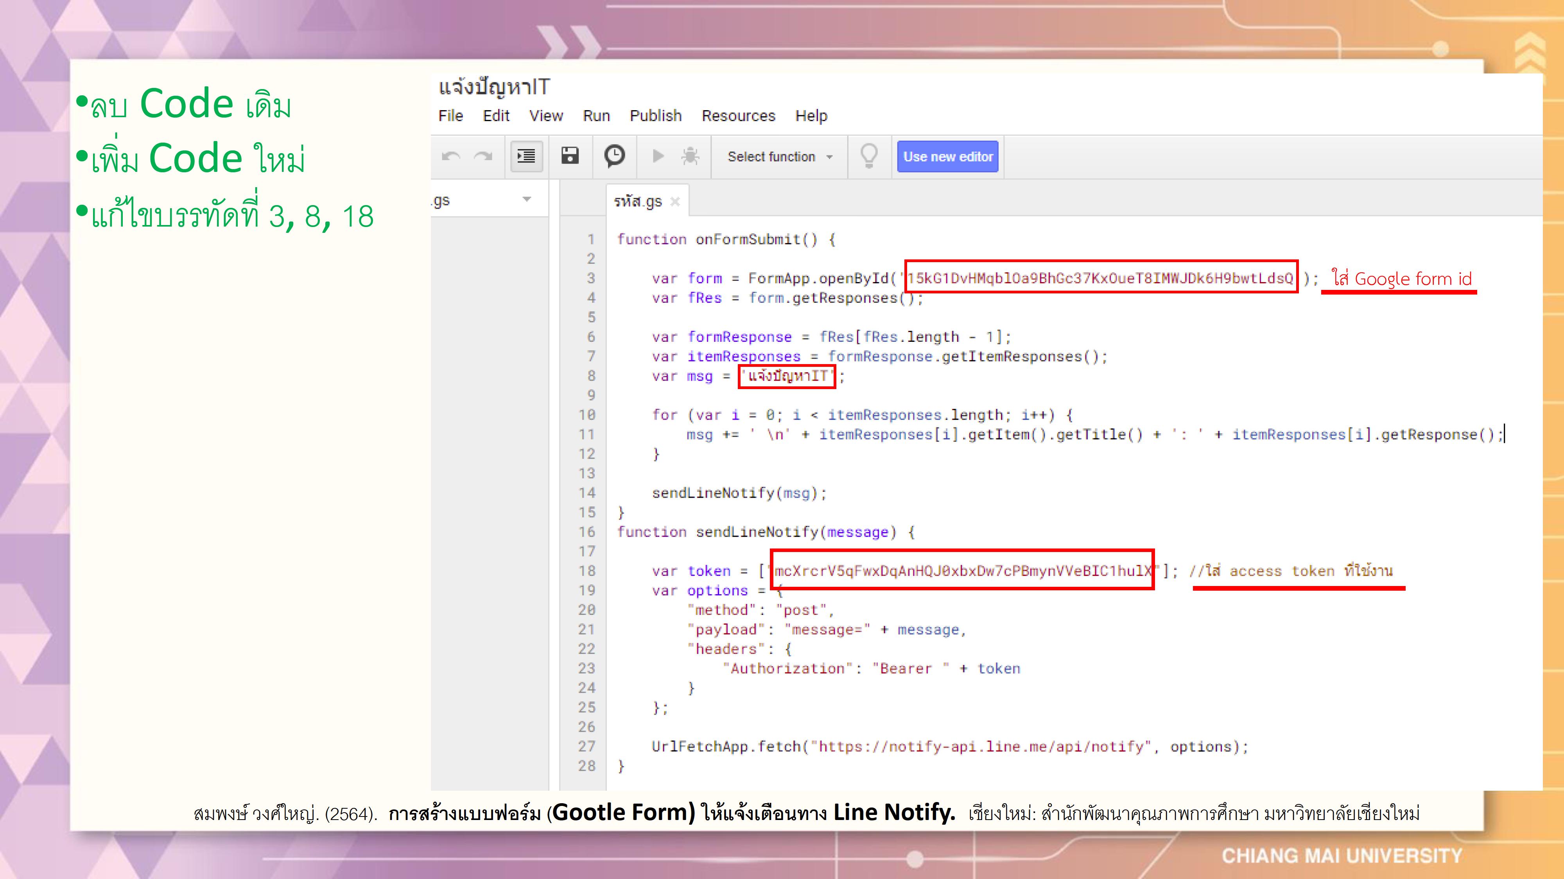Viewport: 1564px width, 879px height.
Task: Save the script with the floppy disk icon
Action: (570, 156)
